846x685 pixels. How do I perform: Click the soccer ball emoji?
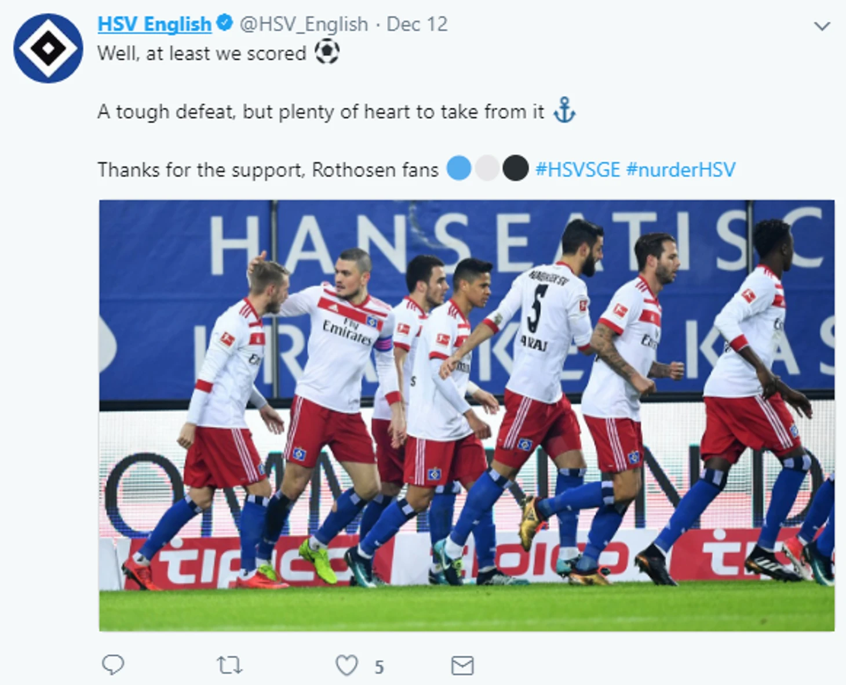(327, 52)
